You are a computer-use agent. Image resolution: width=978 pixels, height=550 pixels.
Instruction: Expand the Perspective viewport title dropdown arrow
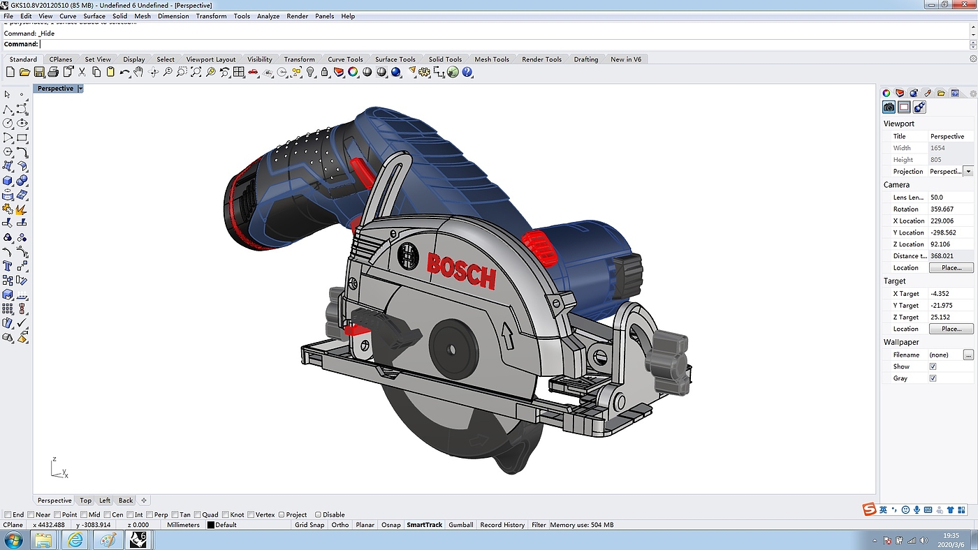click(80, 89)
